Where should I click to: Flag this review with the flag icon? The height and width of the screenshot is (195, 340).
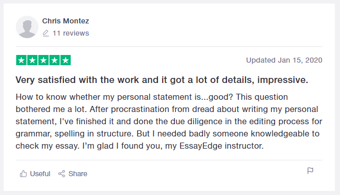(x=310, y=171)
